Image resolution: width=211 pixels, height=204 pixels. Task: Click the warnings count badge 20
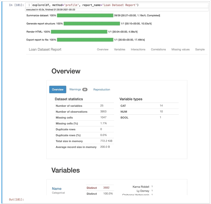[85, 89]
